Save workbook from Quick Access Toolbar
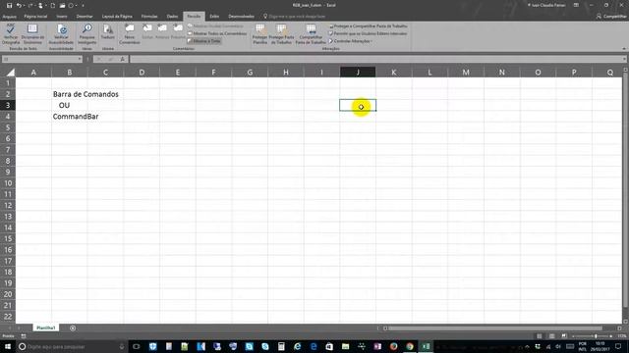The height and width of the screenshot is (353, 629). (x=9, y=6)
